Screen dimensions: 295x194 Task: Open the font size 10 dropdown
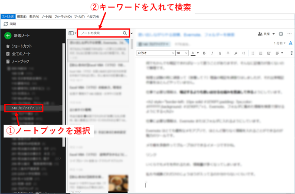[x=182, y=53]
